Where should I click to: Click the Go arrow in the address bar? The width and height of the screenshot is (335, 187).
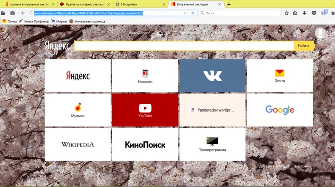[x=193, y=13]
